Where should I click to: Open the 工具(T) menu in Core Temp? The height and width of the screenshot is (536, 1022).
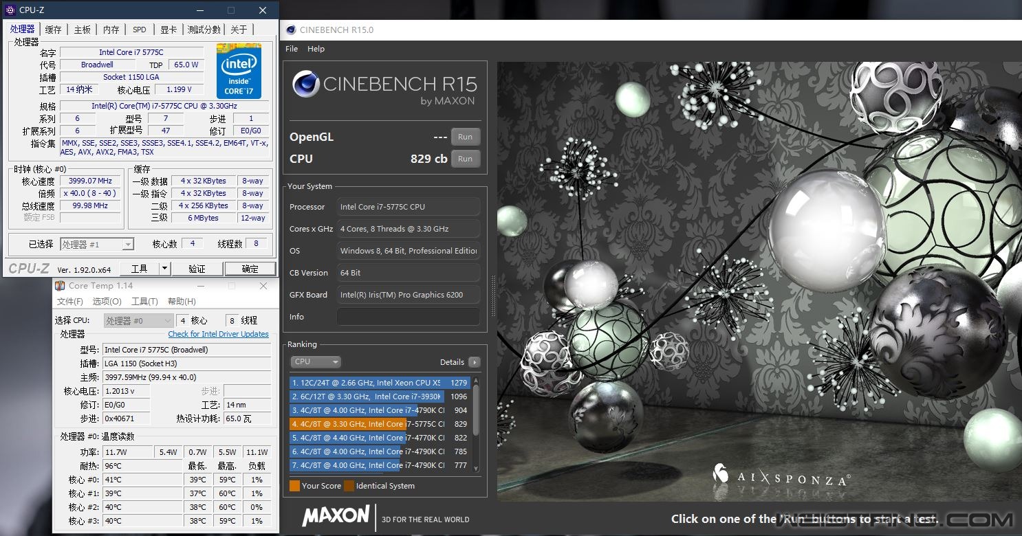point(144,302)
